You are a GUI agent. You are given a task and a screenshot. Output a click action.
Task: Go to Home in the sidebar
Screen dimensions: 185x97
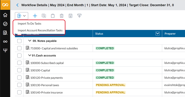click(5, 15)
